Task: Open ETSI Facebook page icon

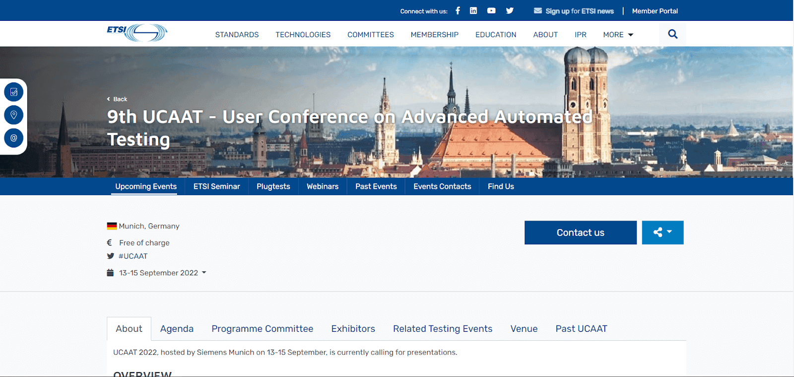Action: click(458, 10)
